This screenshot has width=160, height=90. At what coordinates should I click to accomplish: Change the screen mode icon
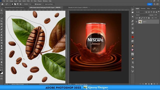tap(1, 79)
